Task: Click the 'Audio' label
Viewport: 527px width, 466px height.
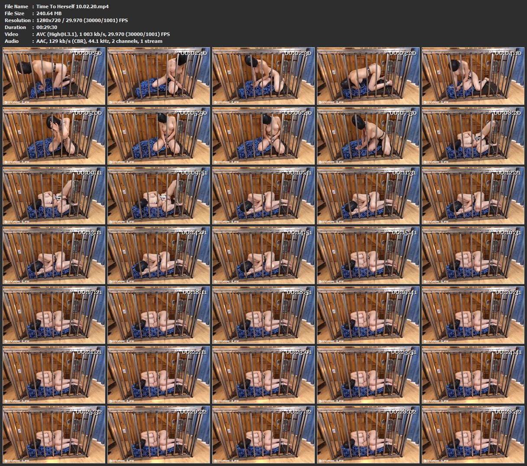Action: point(12,41)
